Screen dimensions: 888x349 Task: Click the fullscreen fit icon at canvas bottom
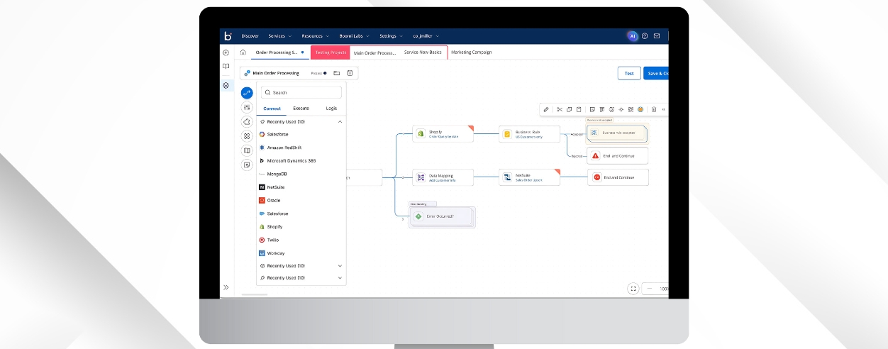[633, 288]
